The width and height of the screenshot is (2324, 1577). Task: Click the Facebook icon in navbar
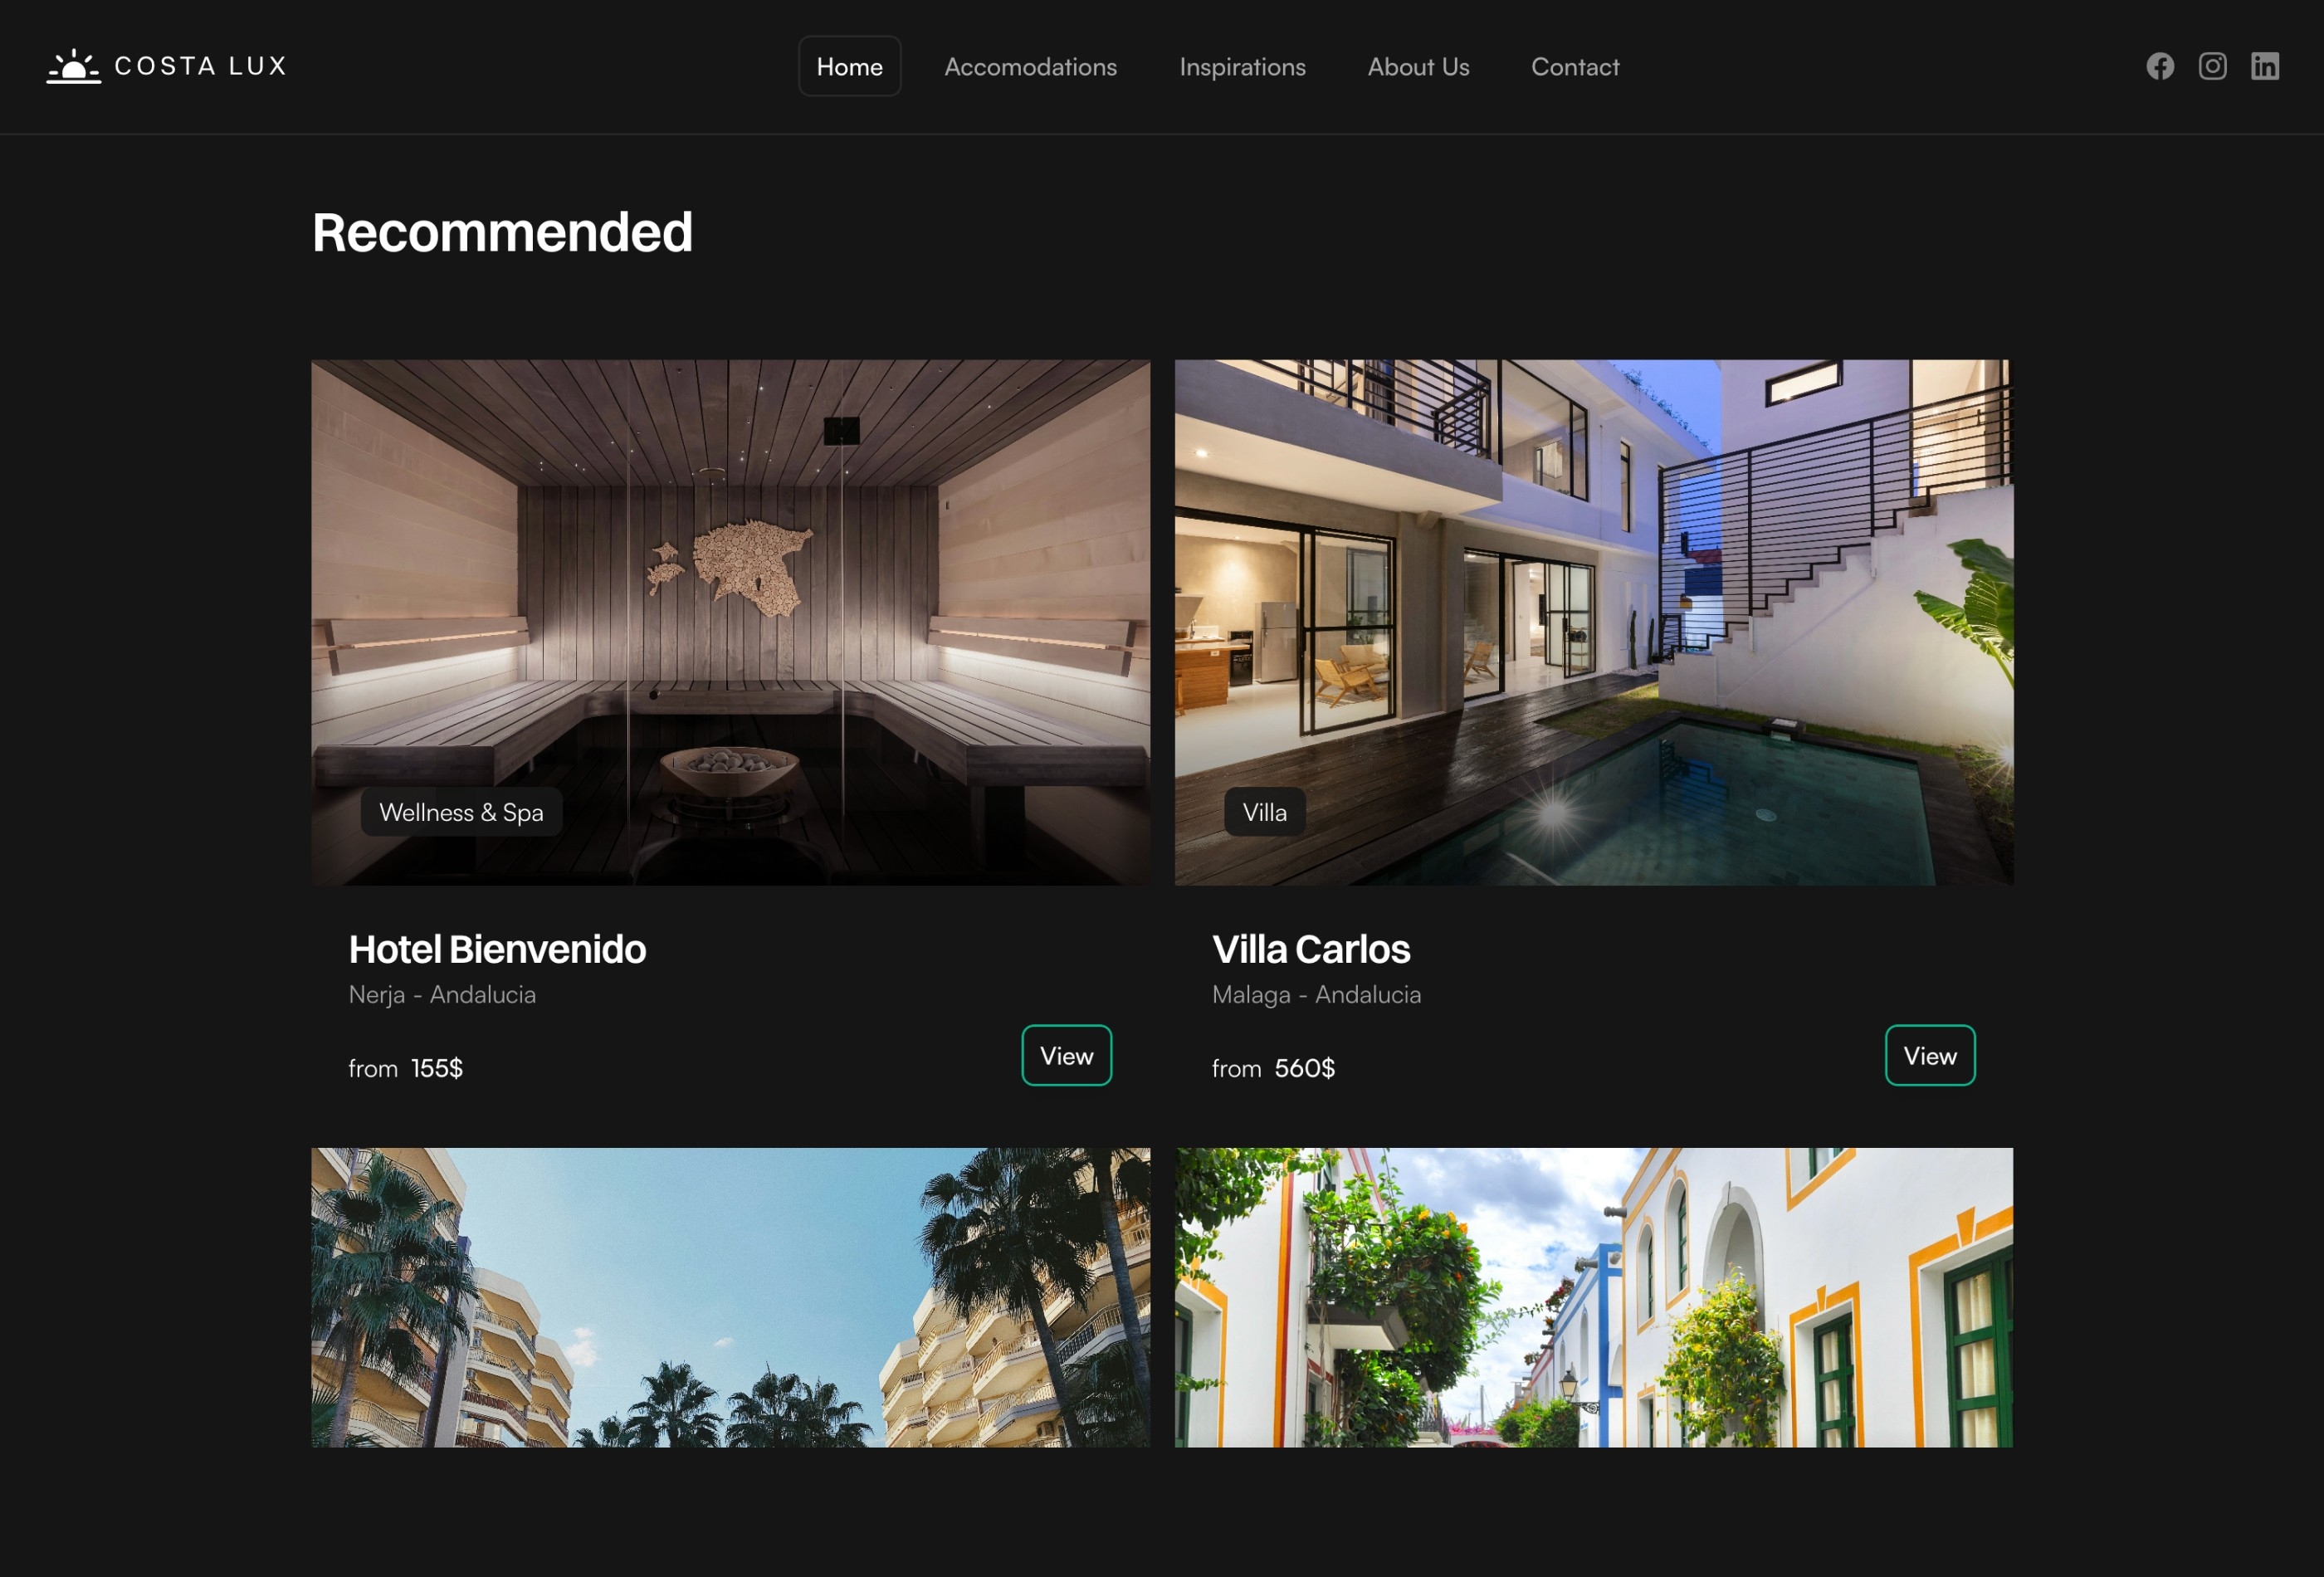tap(2159, 65)
